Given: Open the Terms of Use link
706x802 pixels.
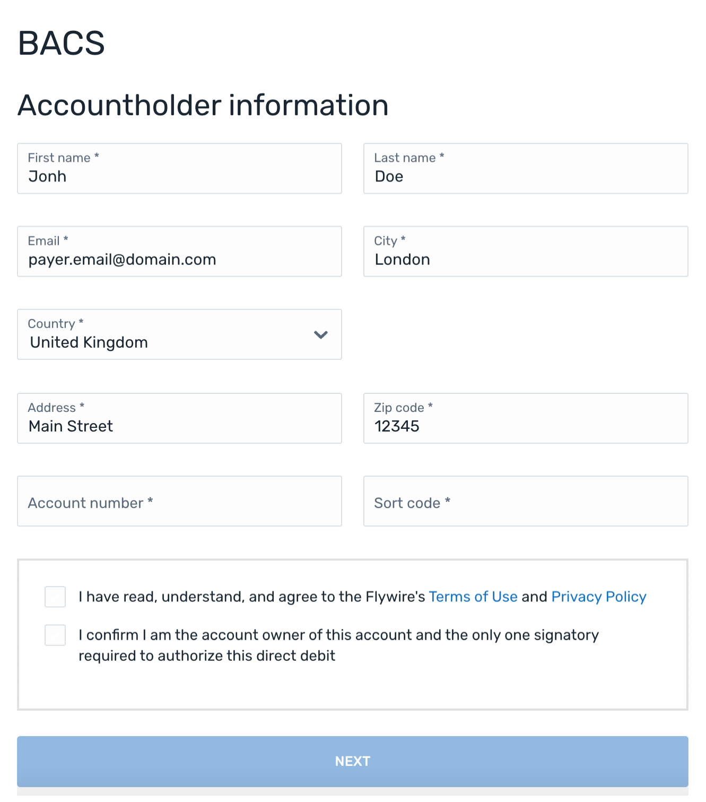Looking at the screenshot, I should point(473,597).
